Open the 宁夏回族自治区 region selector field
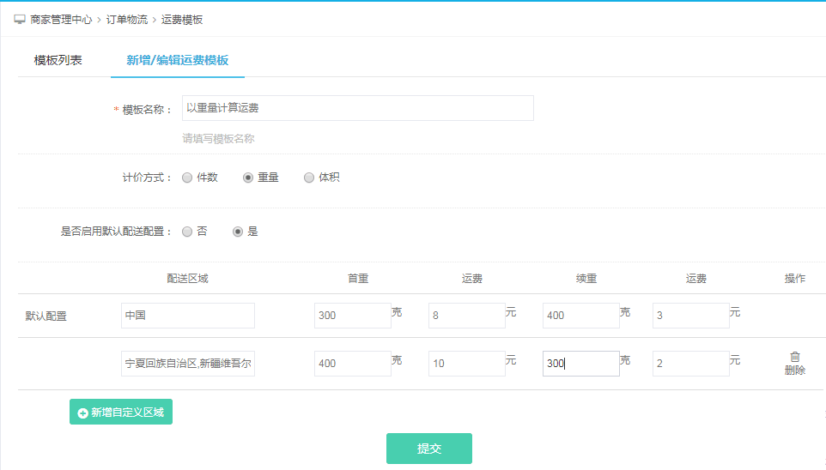This screenshot has width=826, height=470. pyautogui.click(x=188, y=364)
